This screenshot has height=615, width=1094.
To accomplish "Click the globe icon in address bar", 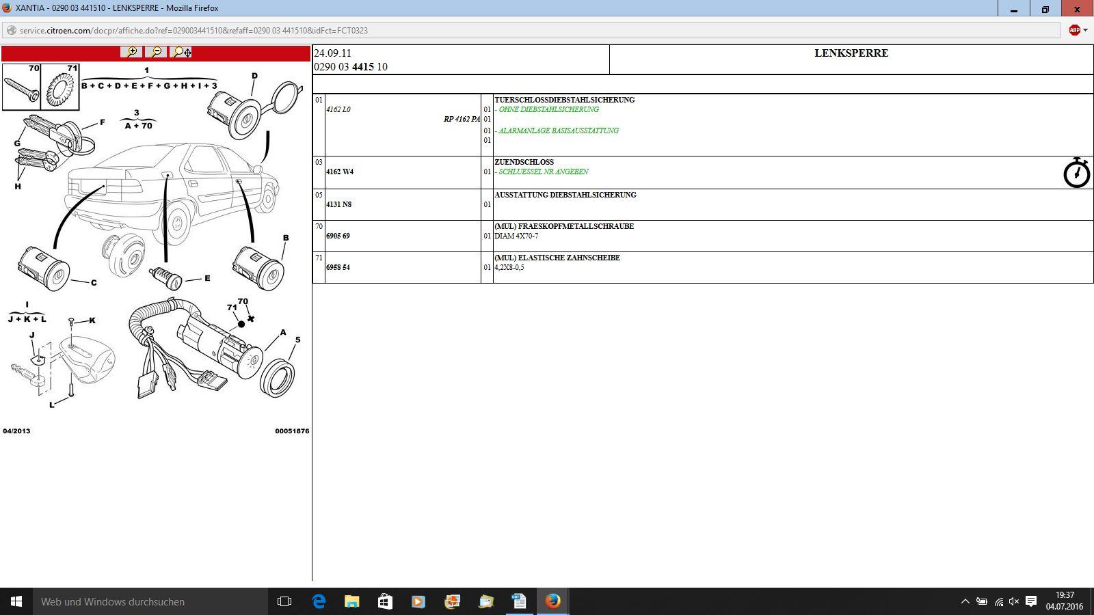I will point(11,30).
